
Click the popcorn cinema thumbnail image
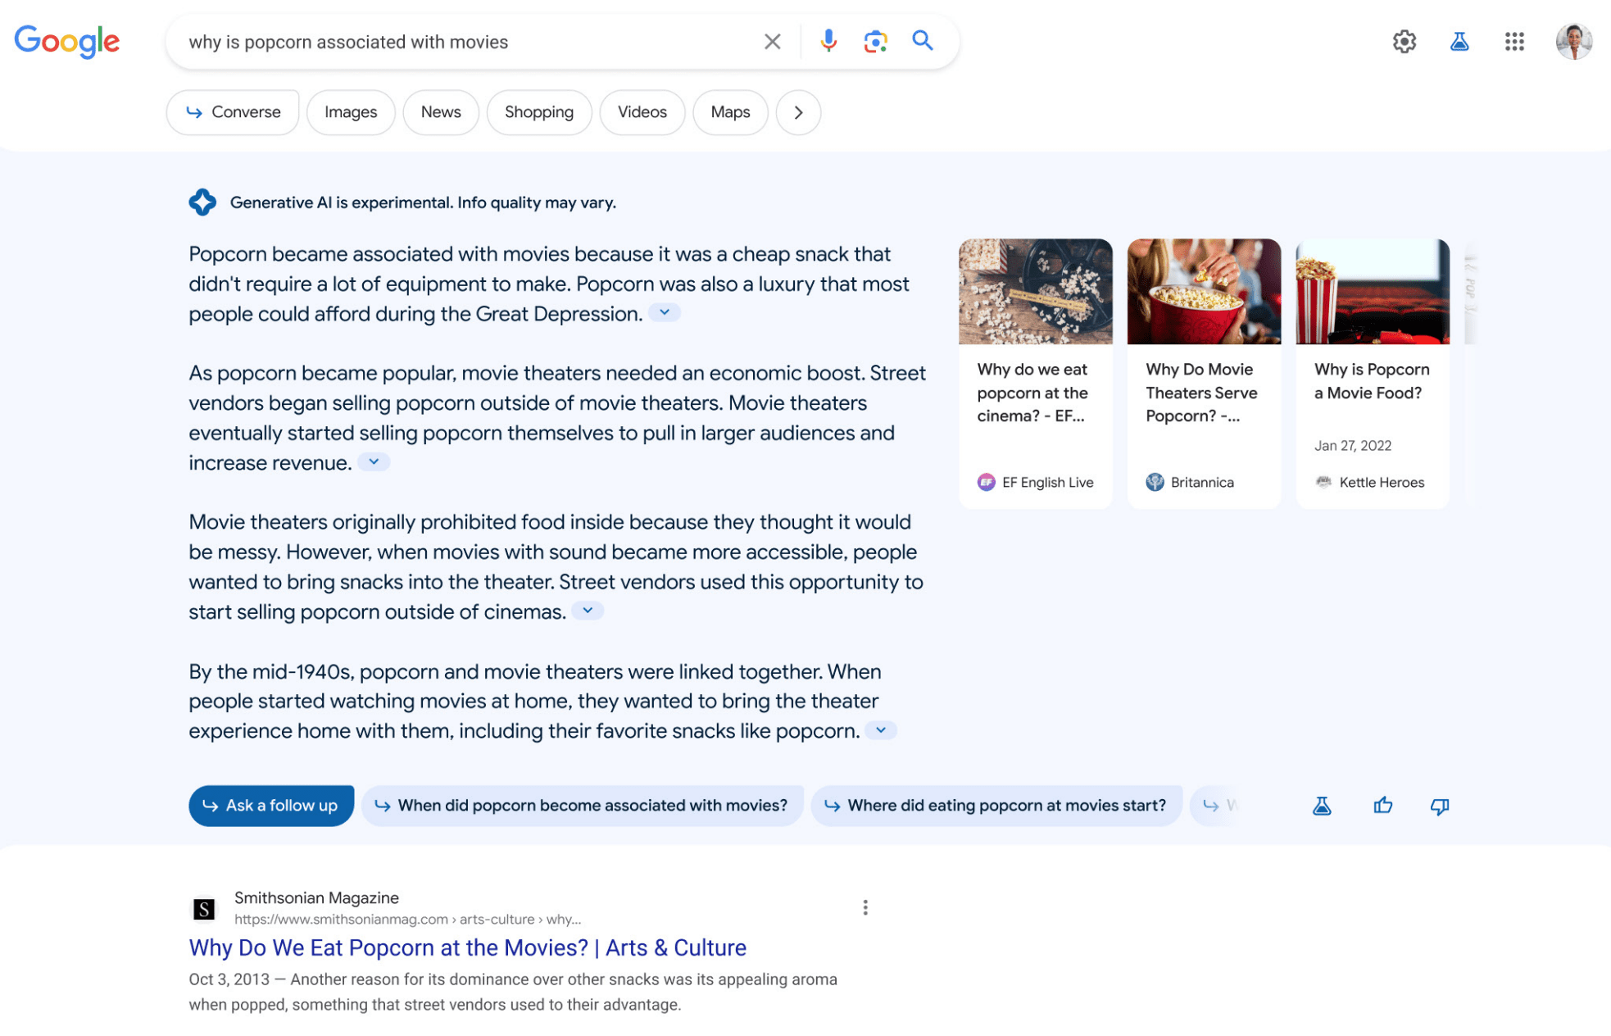(1034, 291)
